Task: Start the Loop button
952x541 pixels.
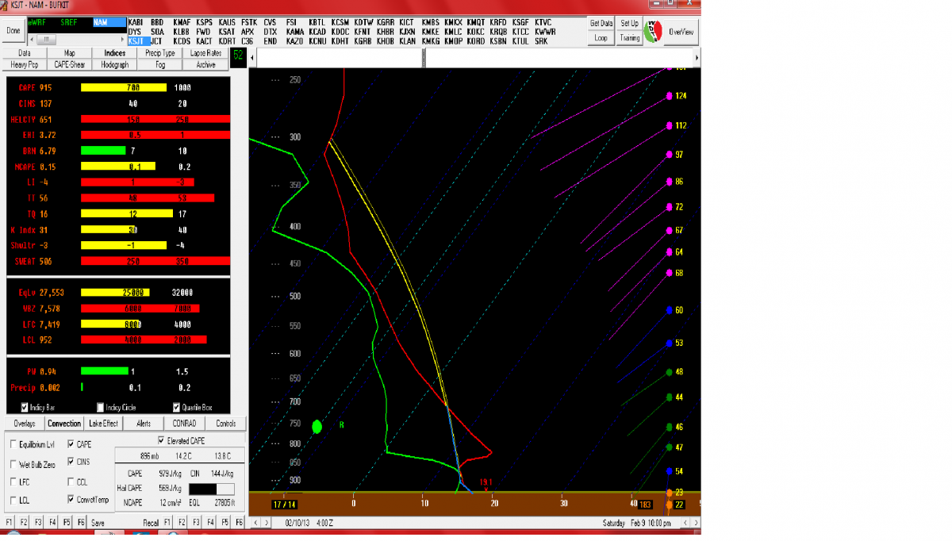Action: pyautogui.click(x=601, y=38)
